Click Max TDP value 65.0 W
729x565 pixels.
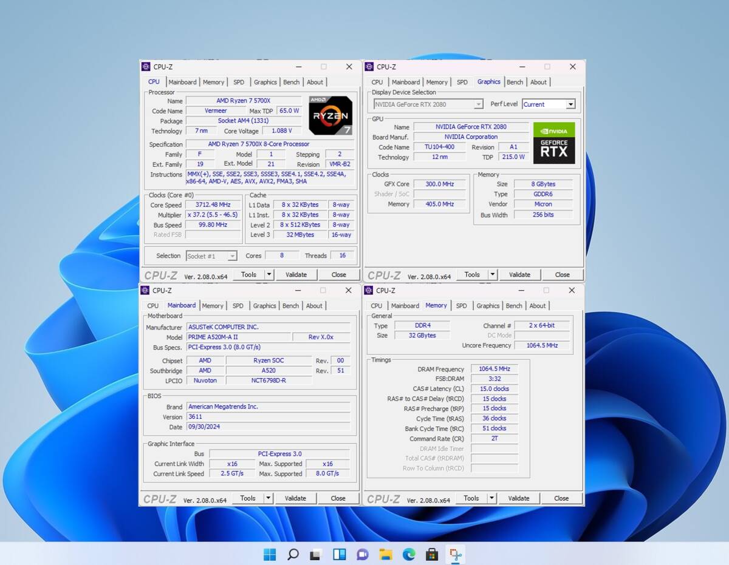coord(289,110)
